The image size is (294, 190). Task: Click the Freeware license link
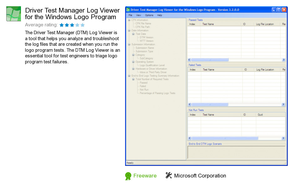coord(145,176)
